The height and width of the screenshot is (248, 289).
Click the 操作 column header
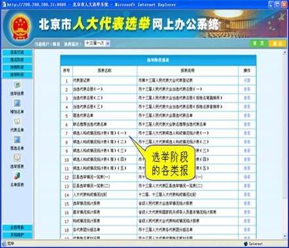pyautogui.click(x=247, y=71)
